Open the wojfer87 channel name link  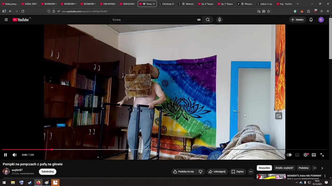(17, 170)
